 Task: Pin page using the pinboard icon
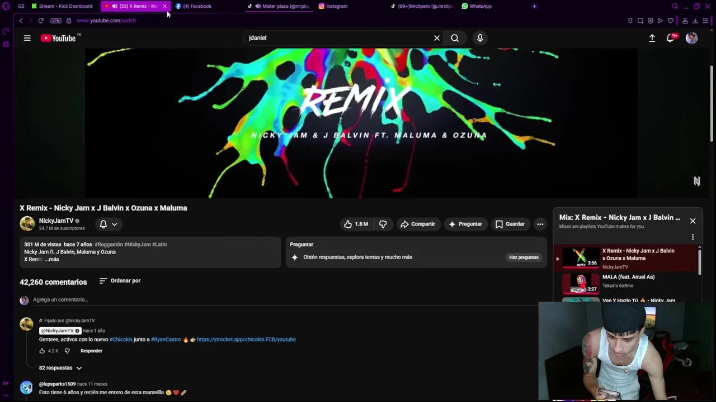coord(630,21)
